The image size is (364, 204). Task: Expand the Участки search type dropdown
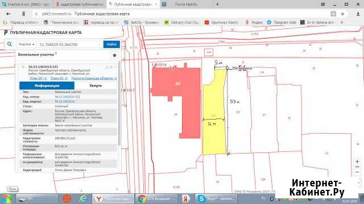pyautogui.click(x=27, y=44)
